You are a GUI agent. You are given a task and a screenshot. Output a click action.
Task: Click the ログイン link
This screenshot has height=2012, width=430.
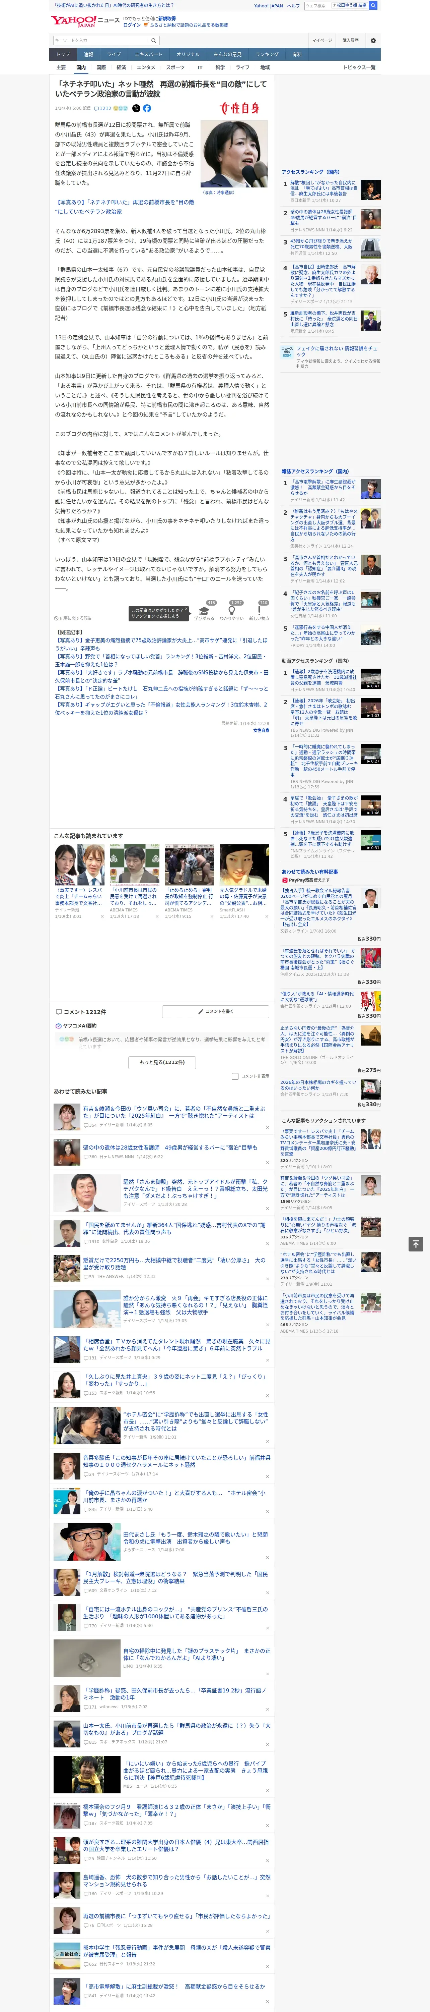(132, 25)
